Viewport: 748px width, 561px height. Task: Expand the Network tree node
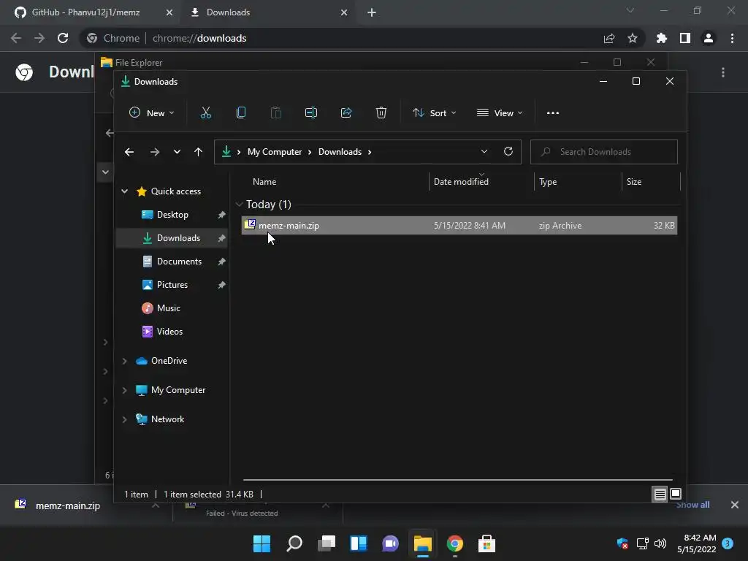(x=124, y=419)
